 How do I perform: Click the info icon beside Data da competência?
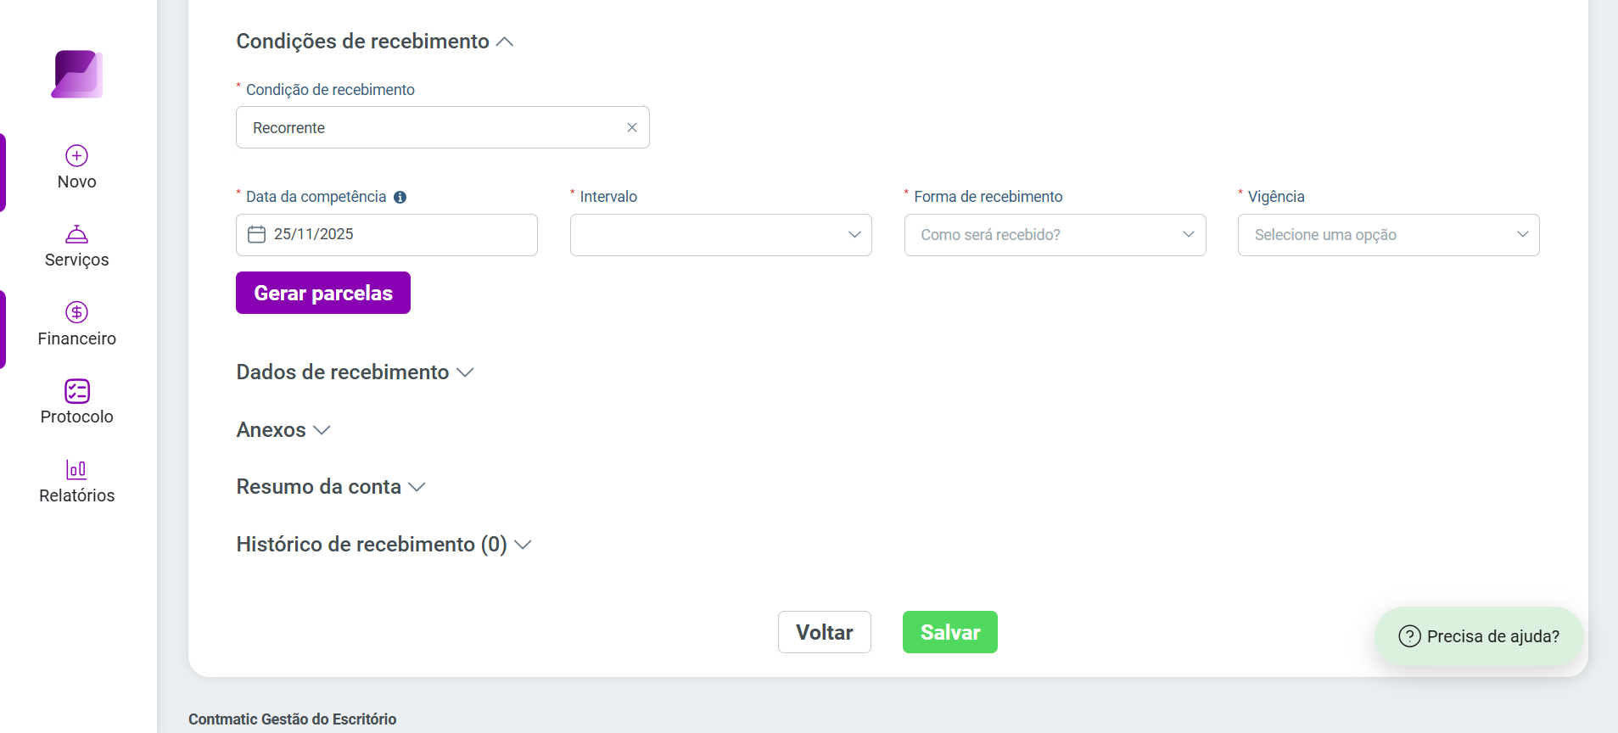[400, 198]
